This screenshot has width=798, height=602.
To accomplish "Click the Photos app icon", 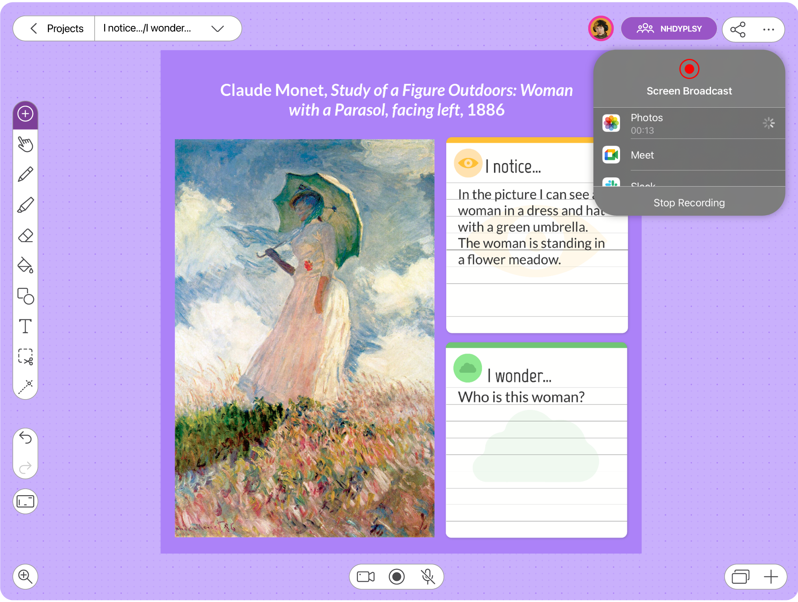I will point(611,123).
